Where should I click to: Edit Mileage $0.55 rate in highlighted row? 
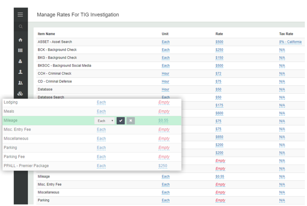coord(163,120)
